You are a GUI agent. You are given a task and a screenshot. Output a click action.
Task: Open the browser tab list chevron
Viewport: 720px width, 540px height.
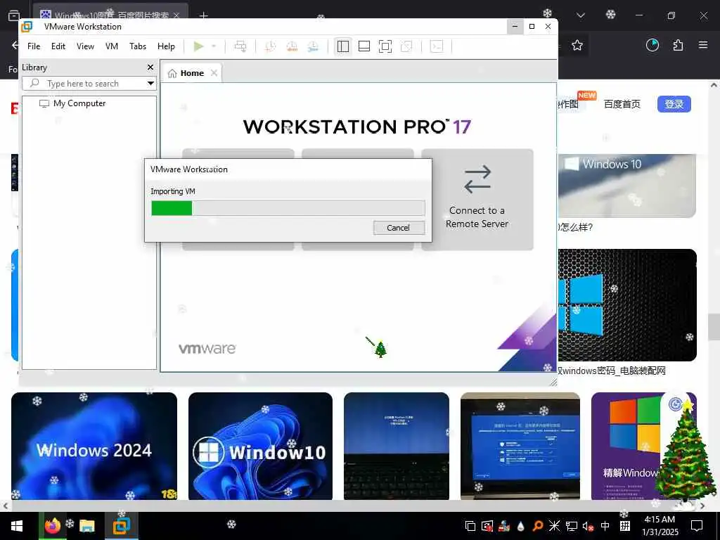pos(581,15)
